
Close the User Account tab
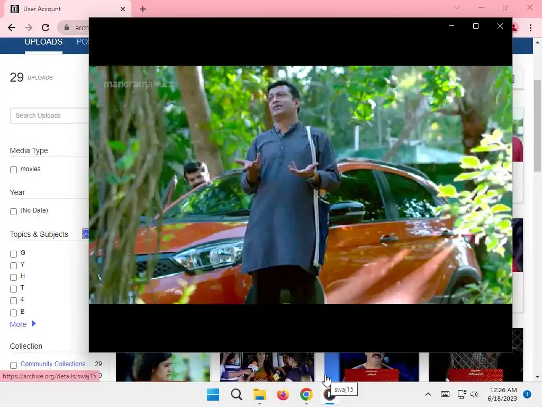[x=123, y=9]
